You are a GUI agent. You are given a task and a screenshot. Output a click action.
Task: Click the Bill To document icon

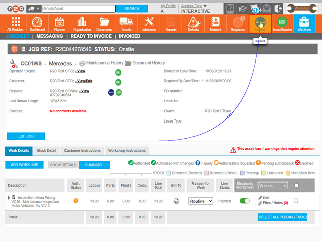click(x=176, y=201)
